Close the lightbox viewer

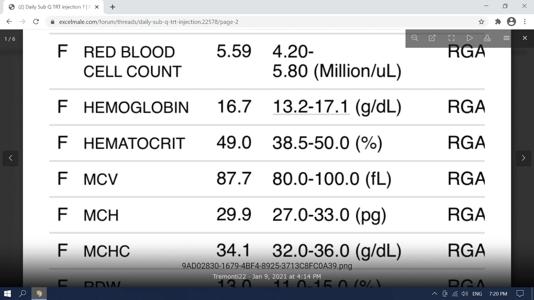coord(525,38)
